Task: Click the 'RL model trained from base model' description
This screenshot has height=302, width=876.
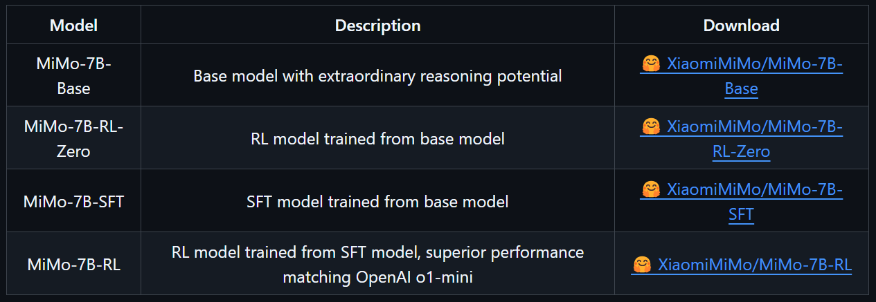Action: 377,139
